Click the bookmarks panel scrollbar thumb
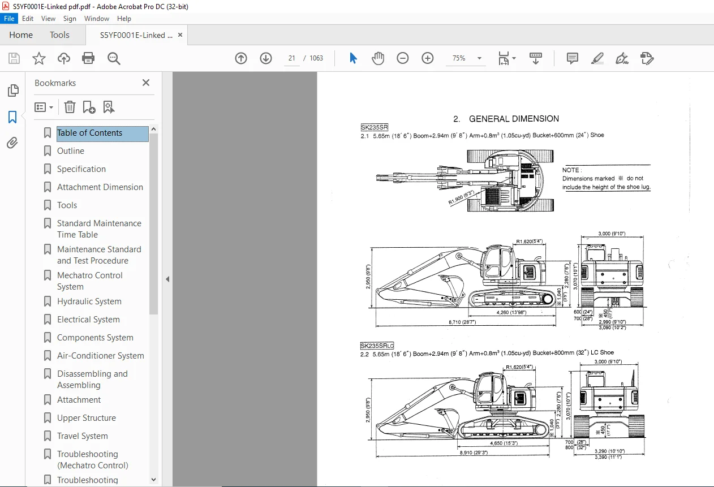Screen dimensions: 714x487 coord(154,223)
